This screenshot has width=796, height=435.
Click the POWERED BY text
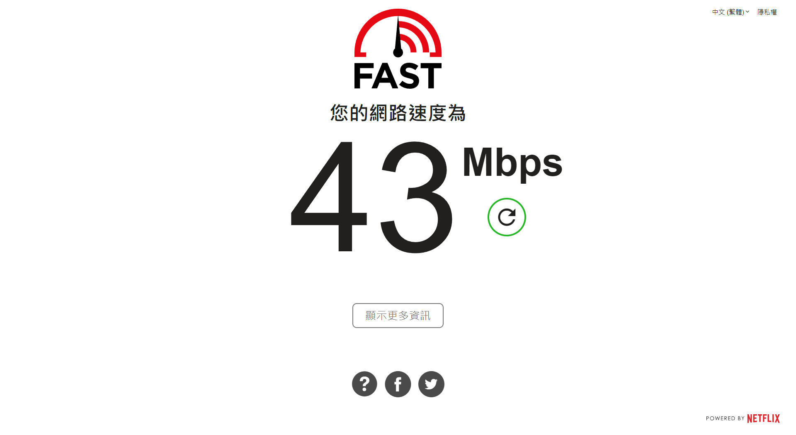click(725, 418)
